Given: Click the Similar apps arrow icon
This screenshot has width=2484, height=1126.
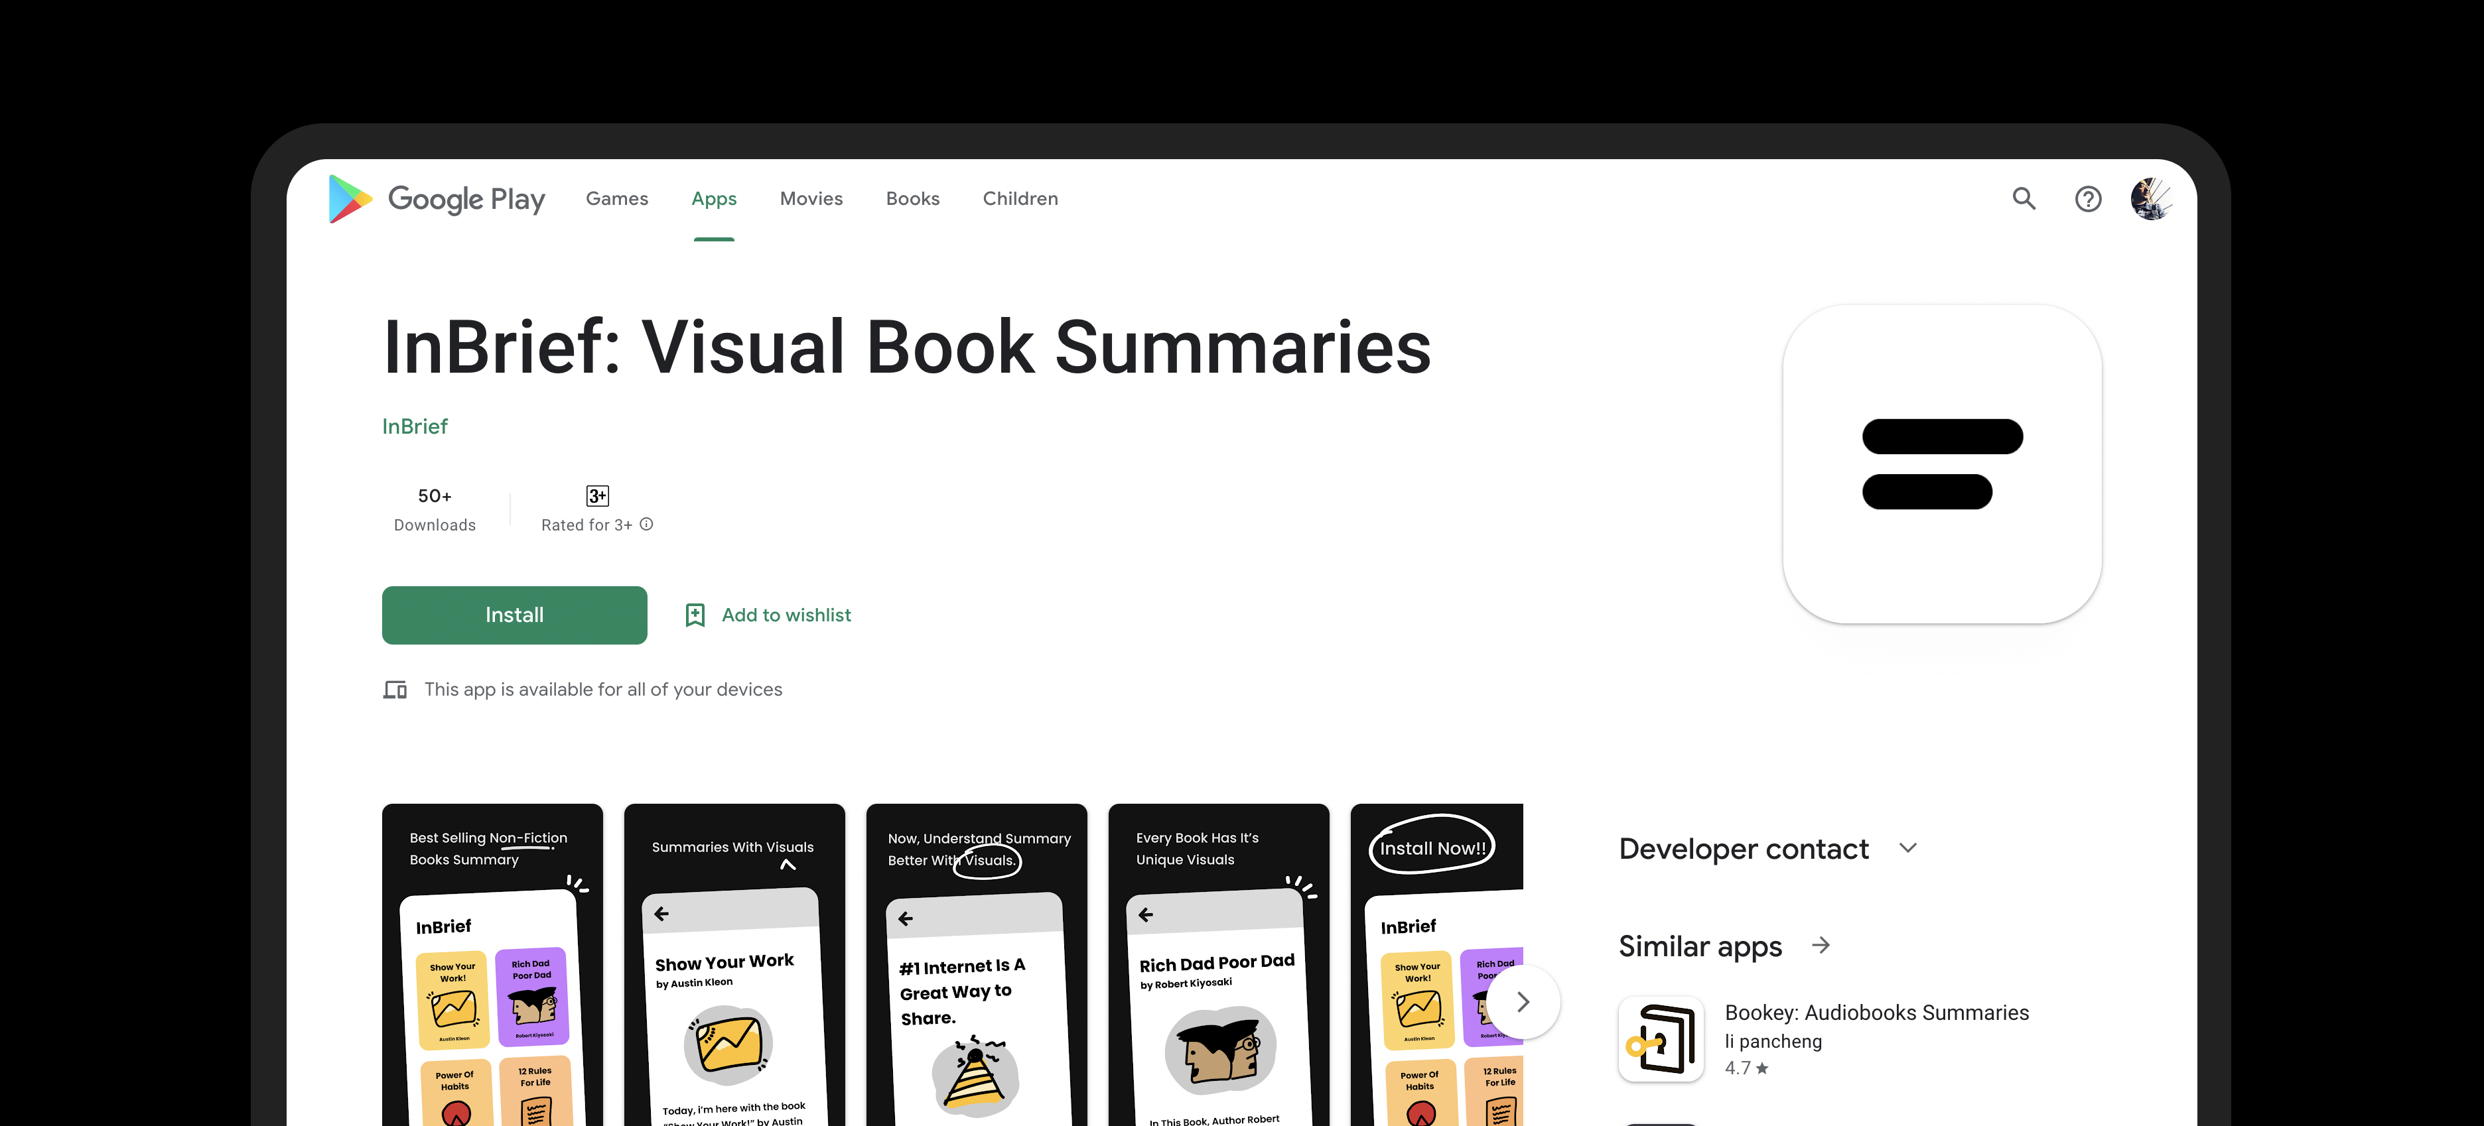Looking at the screenshot, I should (x=1821, y=946).
